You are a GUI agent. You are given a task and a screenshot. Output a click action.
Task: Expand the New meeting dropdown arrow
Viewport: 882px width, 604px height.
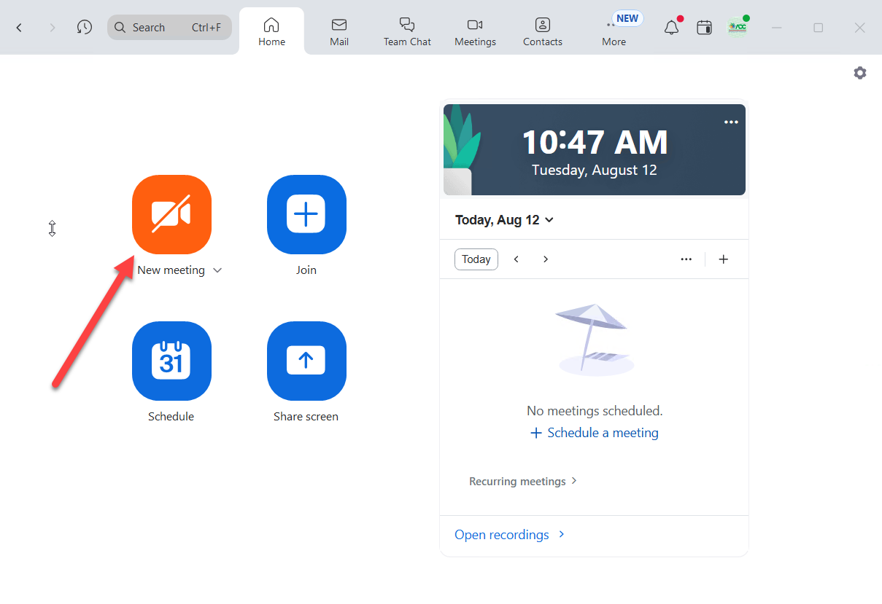click(217, 270)
